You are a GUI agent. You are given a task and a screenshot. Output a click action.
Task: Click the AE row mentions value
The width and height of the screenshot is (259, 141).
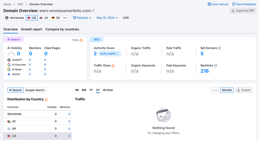pyautogui.click(x=69, y=121)
